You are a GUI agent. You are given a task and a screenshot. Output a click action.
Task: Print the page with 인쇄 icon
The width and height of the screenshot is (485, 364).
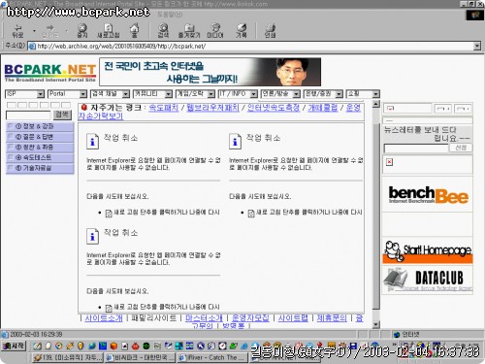pos(270,31)
